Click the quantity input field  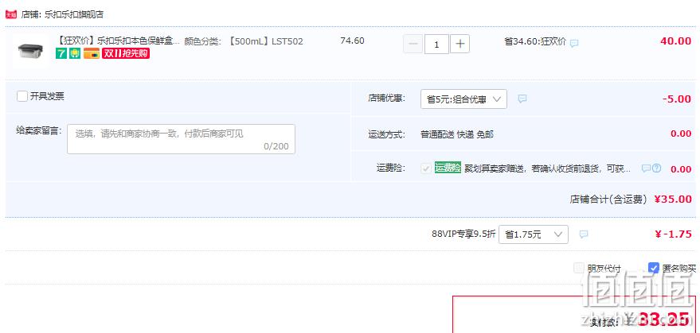436,45
